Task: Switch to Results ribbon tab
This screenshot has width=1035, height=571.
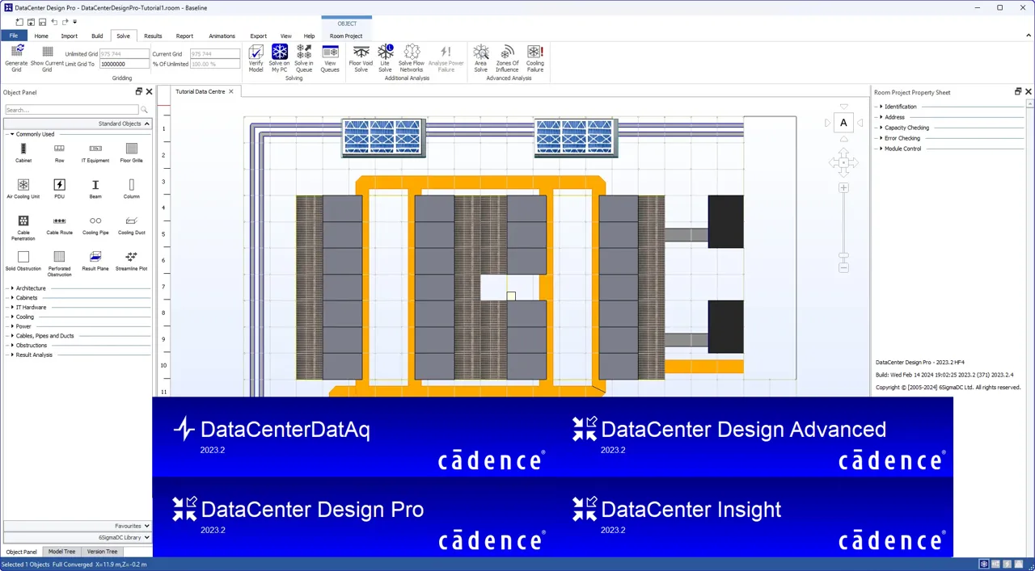Action: pos(153,36)
